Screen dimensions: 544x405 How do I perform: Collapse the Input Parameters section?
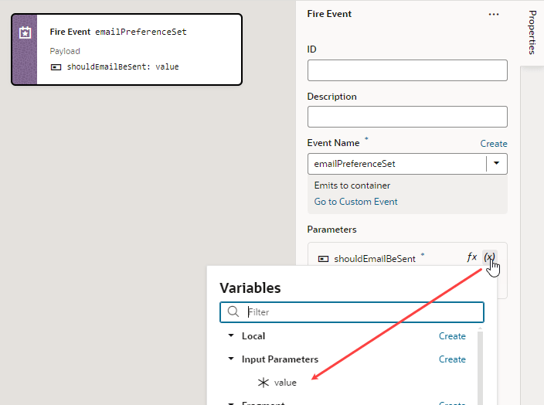(x=230, y=359)
